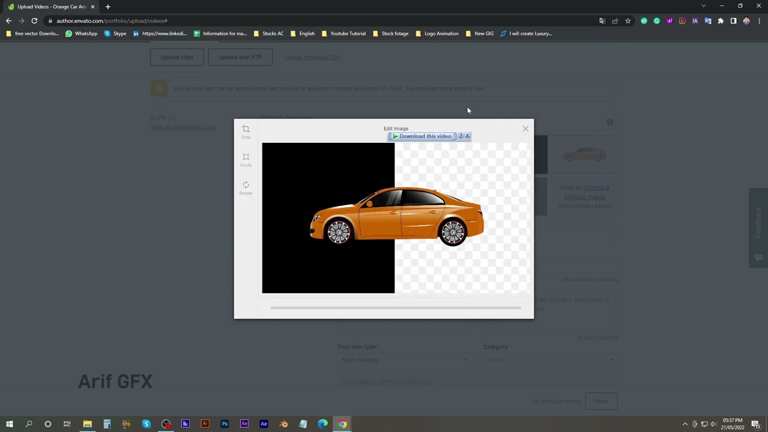Open Chrome three-dot menu
This screenshot has height=432, width=768.
(759, 21)
